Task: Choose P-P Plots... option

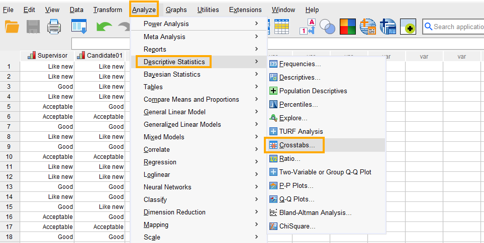Action: pos(326,186)
